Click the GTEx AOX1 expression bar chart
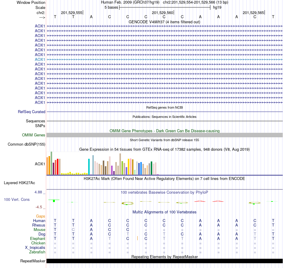This screenshot has height=268, width=283. coord(103,163)
